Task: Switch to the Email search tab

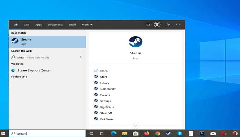Action: [72, 25]
